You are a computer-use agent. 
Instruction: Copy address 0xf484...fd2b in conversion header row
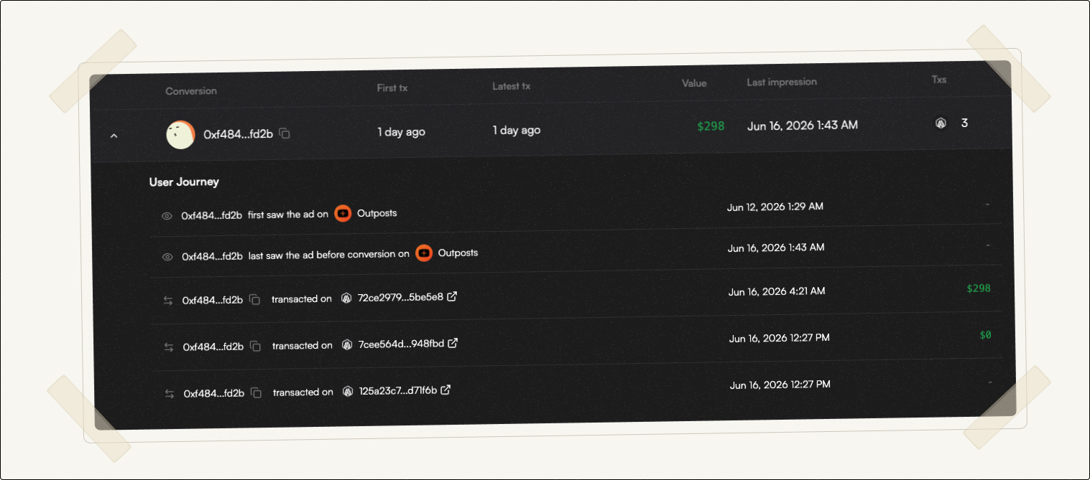point(285,133)
